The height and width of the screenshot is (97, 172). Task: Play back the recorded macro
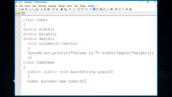pos(123,9)
